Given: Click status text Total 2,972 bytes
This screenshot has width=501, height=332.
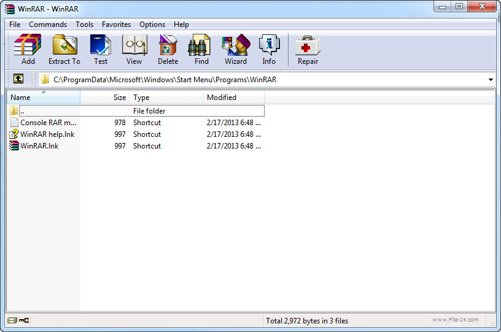Looking at the screenshot, I should (x=307, y=320).
